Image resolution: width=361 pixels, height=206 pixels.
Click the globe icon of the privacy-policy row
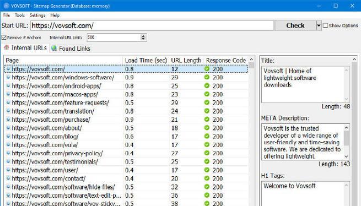(8, 153)
